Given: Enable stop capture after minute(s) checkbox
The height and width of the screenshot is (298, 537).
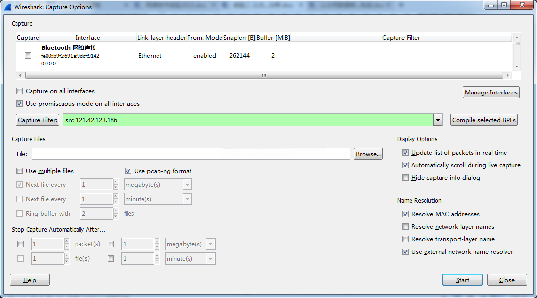Looking at the screenshot, I should [111, 259].
